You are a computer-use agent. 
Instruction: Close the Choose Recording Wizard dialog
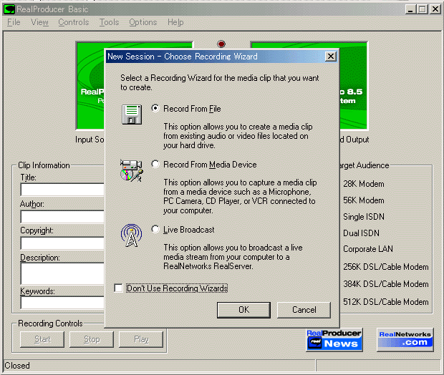click(331, 57)
